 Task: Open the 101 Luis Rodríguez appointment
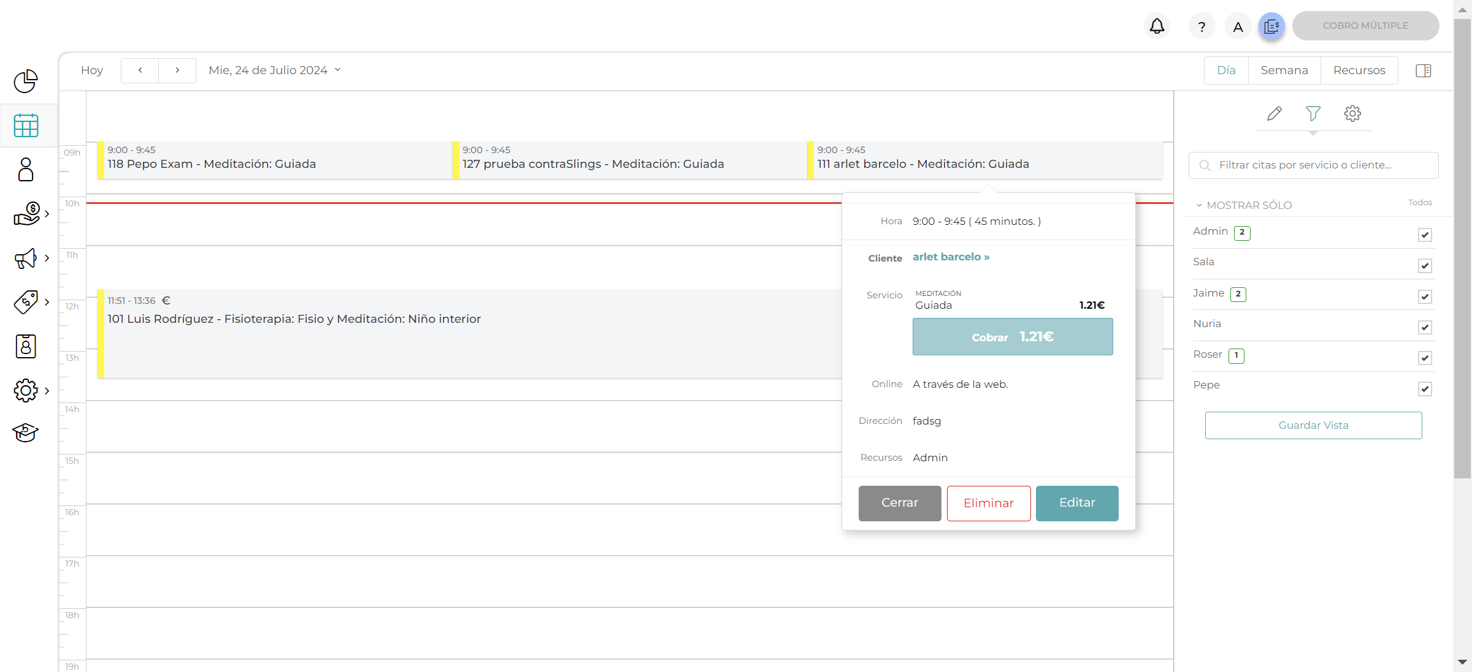click(469, 333)
